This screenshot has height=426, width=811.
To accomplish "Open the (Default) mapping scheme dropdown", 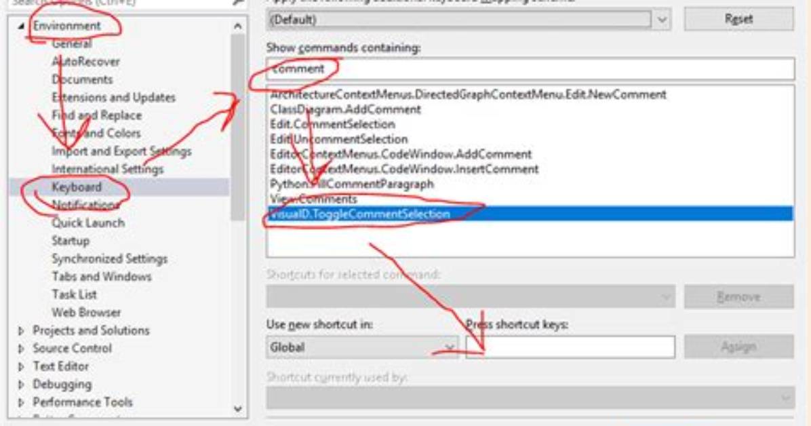I will coord(469,20).
